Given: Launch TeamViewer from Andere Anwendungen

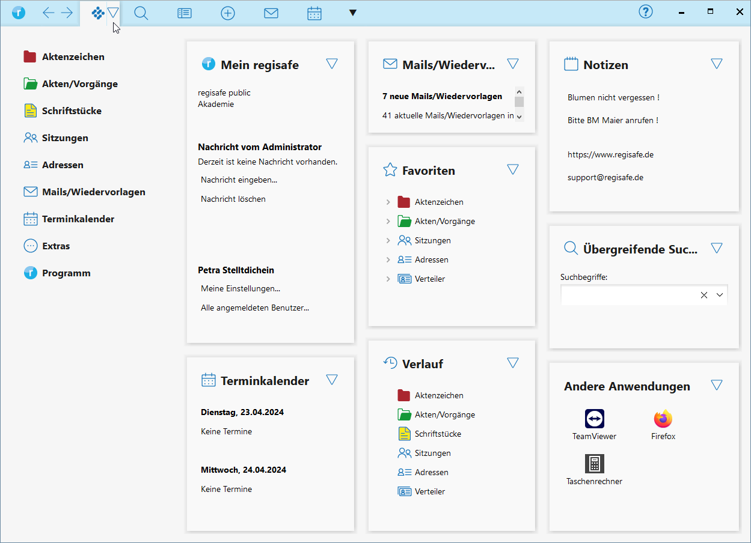Looking at the screenshot, I should pyautogui.click(x=594, y=419).
